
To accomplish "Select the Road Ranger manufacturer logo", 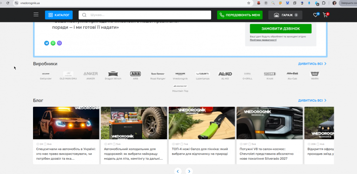I will (x=158, y=74).
